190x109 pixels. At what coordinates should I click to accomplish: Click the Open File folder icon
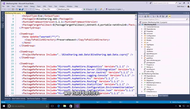pyautogui.click(x=17, y=9)
